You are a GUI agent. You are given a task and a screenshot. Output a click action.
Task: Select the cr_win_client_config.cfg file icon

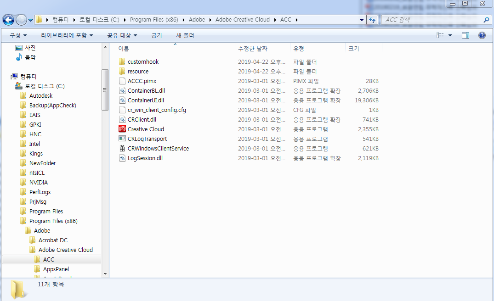tap(122, 110)
